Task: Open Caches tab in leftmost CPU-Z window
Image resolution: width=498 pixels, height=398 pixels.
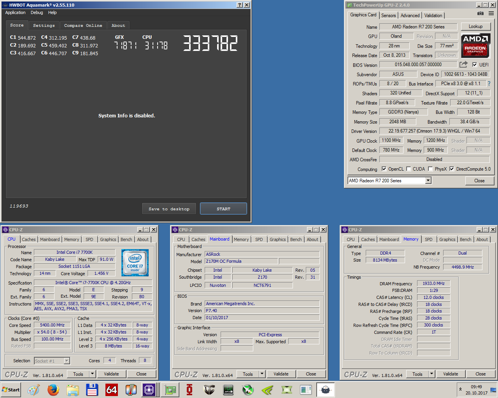Action: click(x=29, y=239)
